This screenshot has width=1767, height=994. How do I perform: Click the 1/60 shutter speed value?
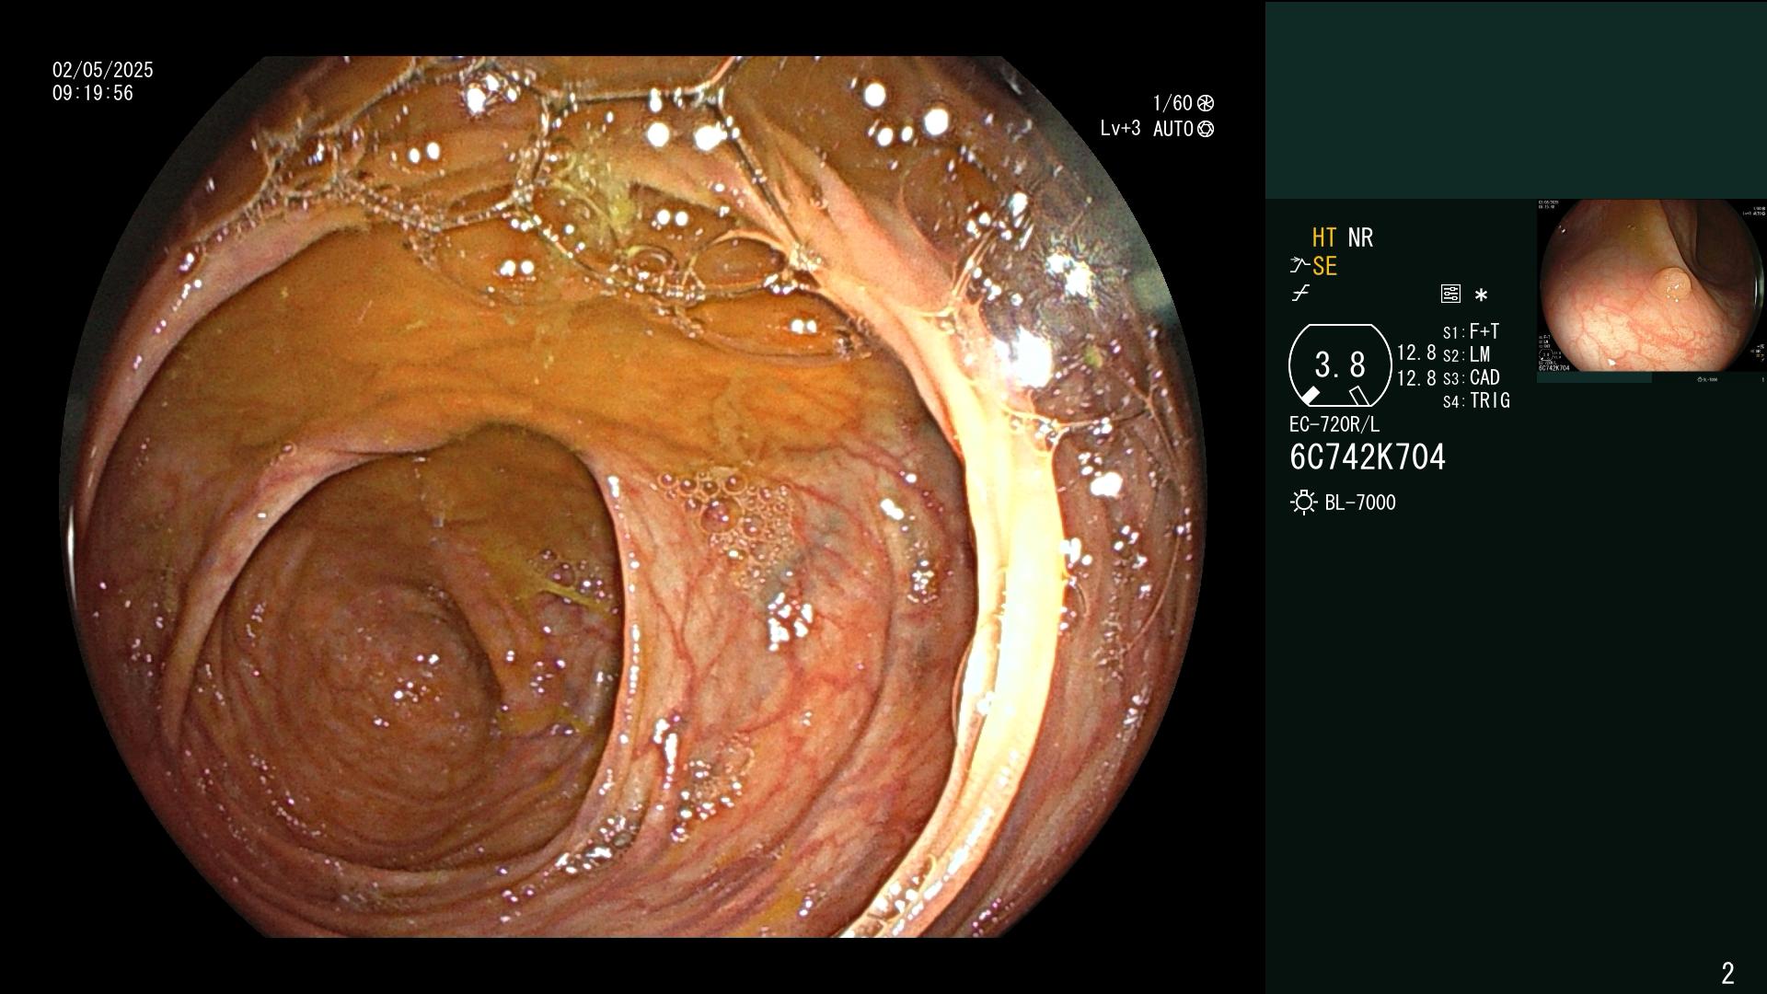tap(1172, 103)
